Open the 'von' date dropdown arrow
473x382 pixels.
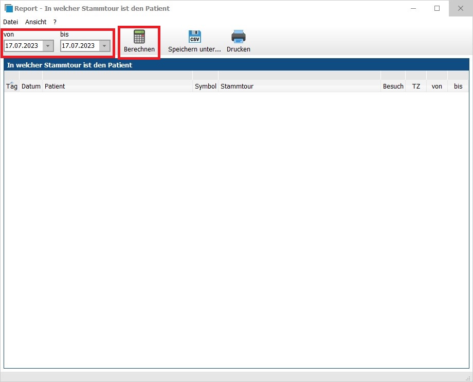click(x=48, y=46)
